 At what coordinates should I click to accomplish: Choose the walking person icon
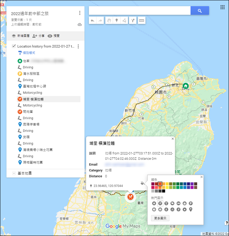pos(166,209)
